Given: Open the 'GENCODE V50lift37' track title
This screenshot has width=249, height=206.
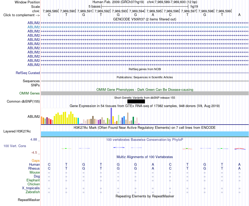Looking at the screenshot, I should point(144,19).
